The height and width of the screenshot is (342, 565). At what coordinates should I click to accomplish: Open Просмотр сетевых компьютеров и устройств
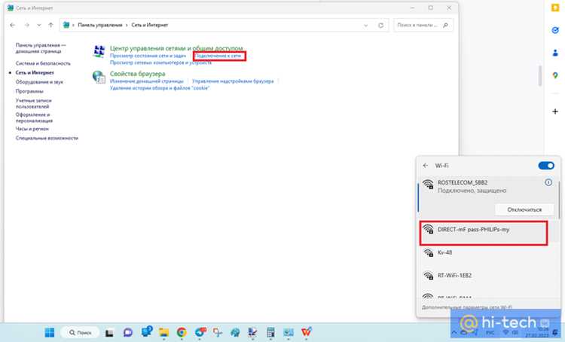click(x=160, y=63)
